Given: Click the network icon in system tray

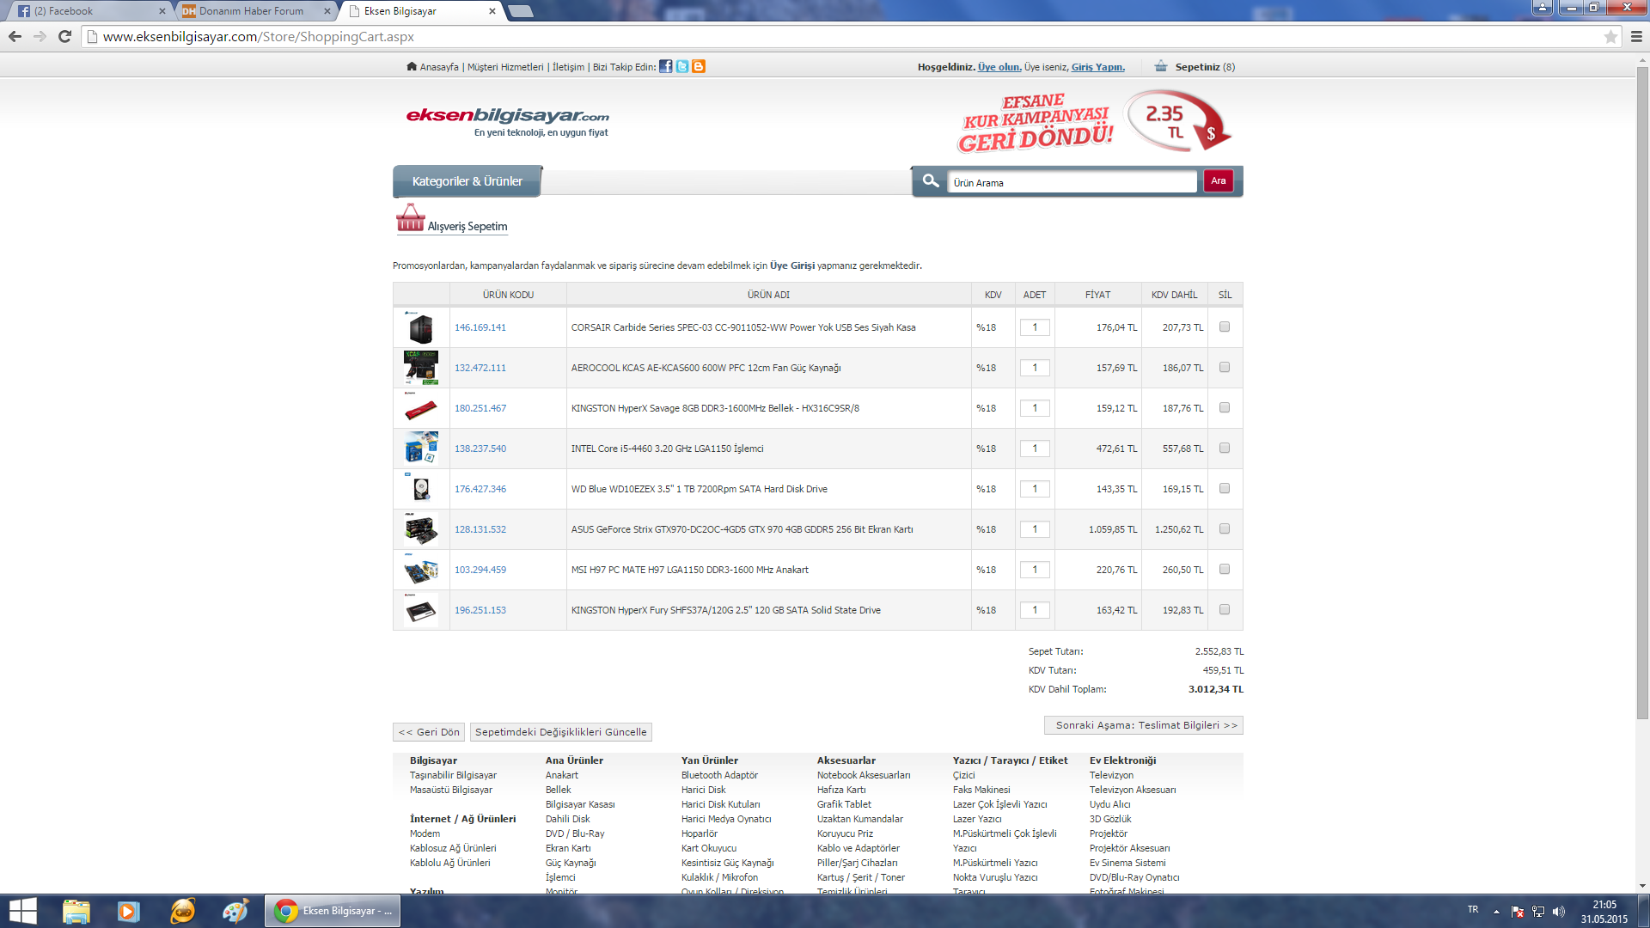Looking at the screenshot, I should (1538, 912).
